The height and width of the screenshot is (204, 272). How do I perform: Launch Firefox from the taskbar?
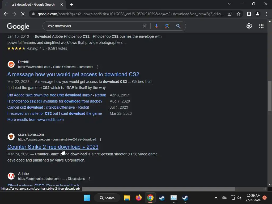(x=138, y=198)
